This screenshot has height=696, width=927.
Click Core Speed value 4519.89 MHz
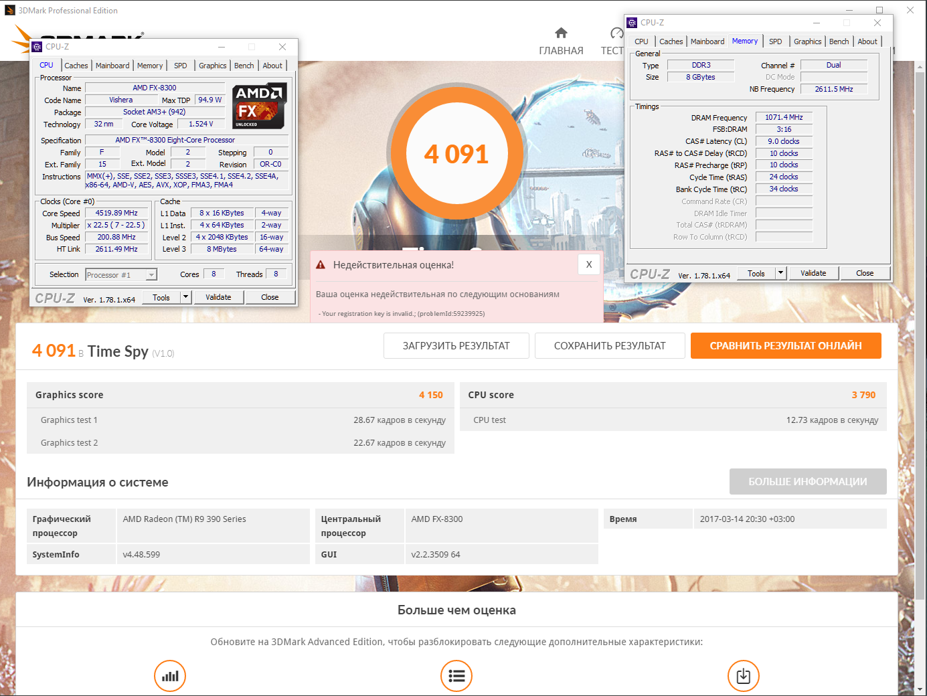click(x=116, y=213)
